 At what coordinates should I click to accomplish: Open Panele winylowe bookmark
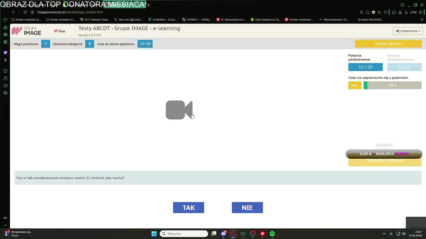tap(299, 20)
